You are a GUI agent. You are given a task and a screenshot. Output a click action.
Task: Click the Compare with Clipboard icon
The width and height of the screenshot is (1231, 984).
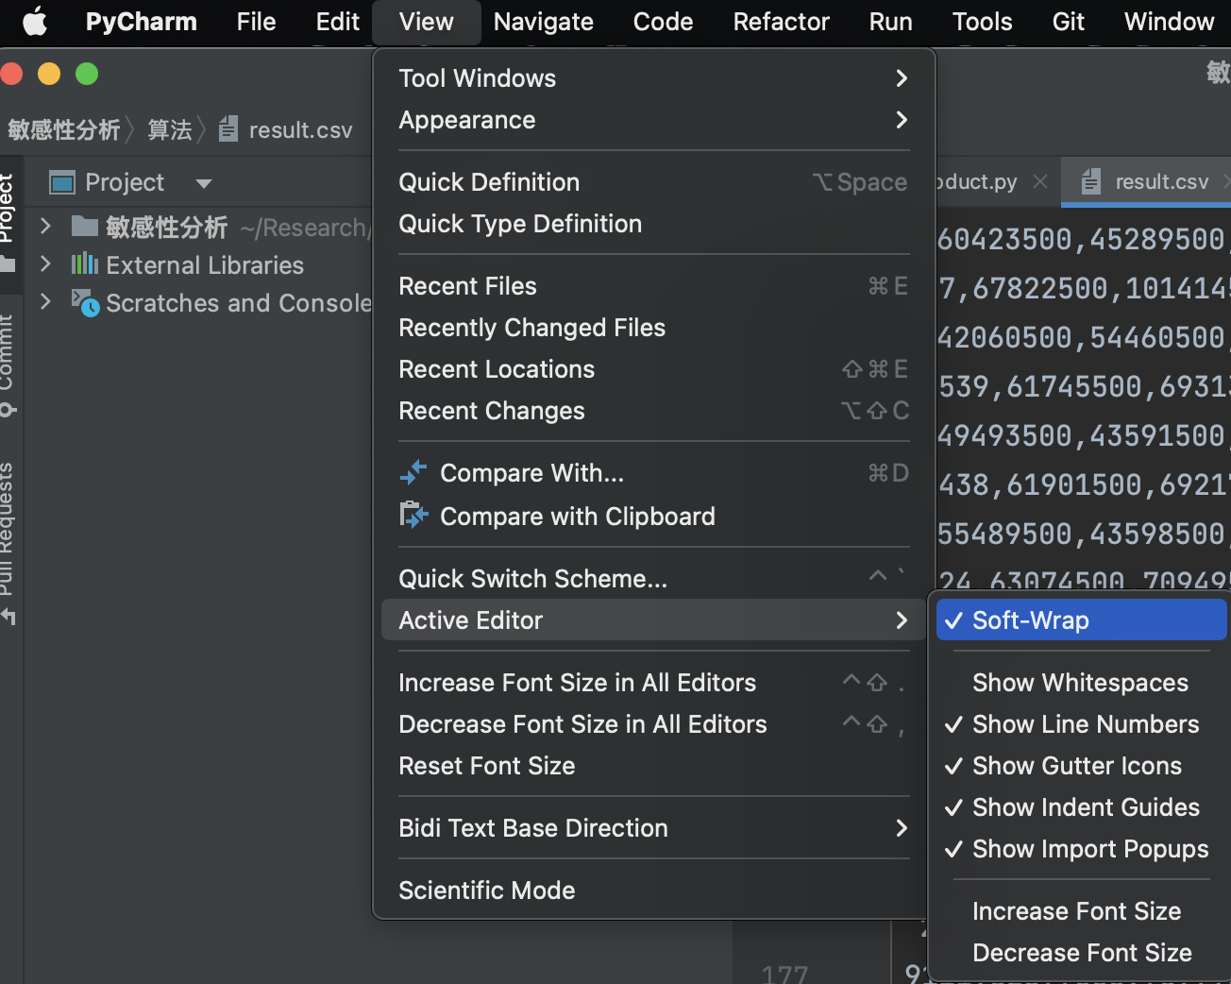[x=413, y=515]
